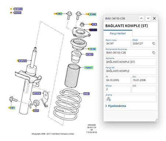This screenshot has width=166, height=141.
Task: Click the Parça Adı field
Action: (131, 71)
